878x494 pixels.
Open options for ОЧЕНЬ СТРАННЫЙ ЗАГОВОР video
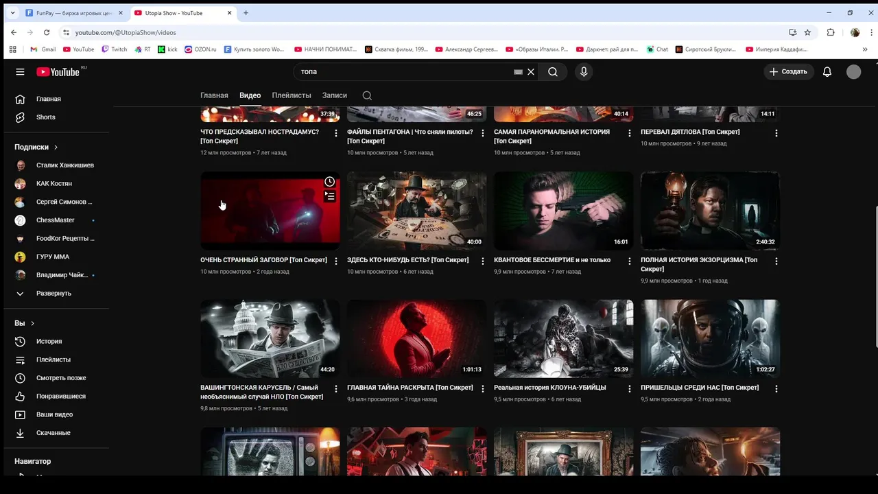click(x=336, y=261)
